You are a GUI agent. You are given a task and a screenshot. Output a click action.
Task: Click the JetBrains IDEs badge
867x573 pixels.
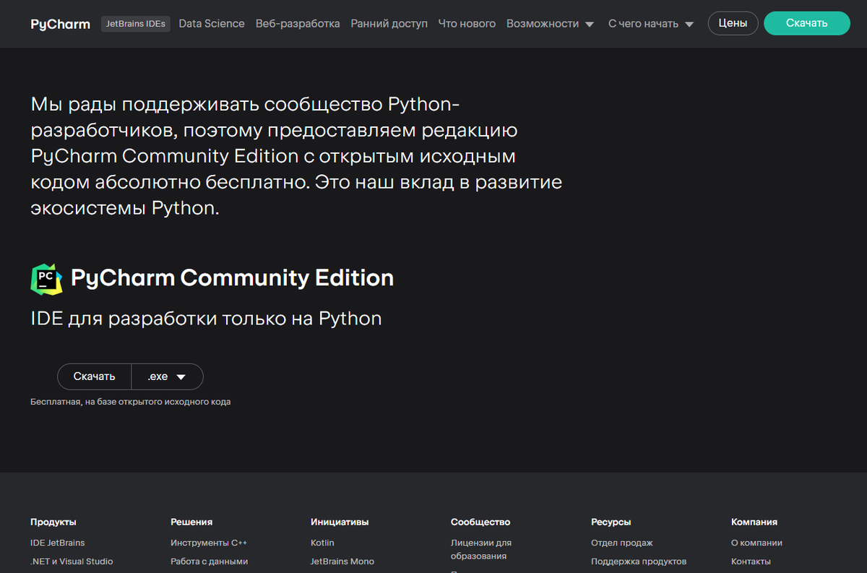coord(135,23)
